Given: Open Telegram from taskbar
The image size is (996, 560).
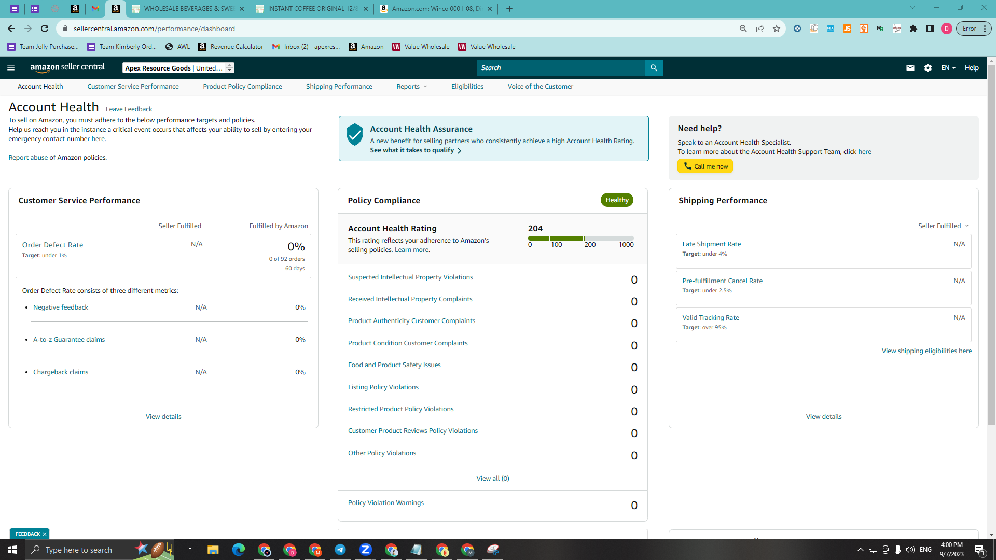Looking at the screenshot, I should click(x=340, y=550).
